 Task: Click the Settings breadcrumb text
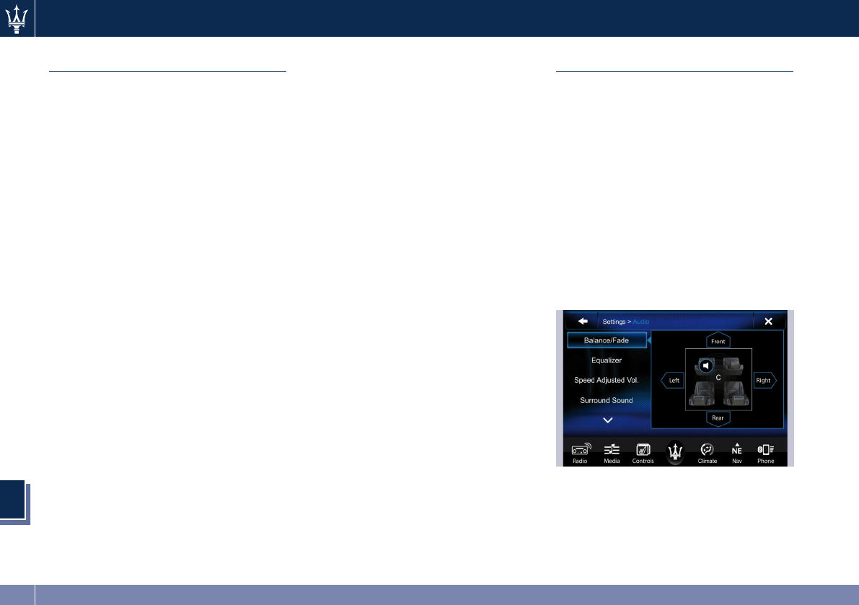(x=614, y=322)
